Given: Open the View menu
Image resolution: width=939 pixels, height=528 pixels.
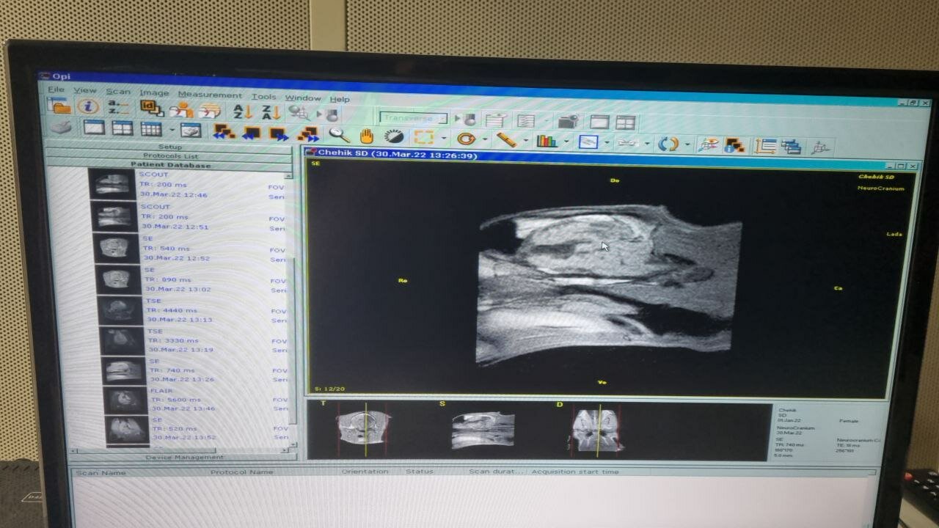Looking at the screenshot, I should click(x=85, y=90).
